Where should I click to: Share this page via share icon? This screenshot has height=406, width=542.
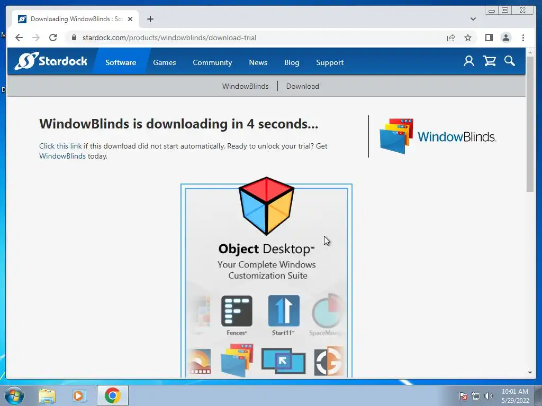(451, 38)
